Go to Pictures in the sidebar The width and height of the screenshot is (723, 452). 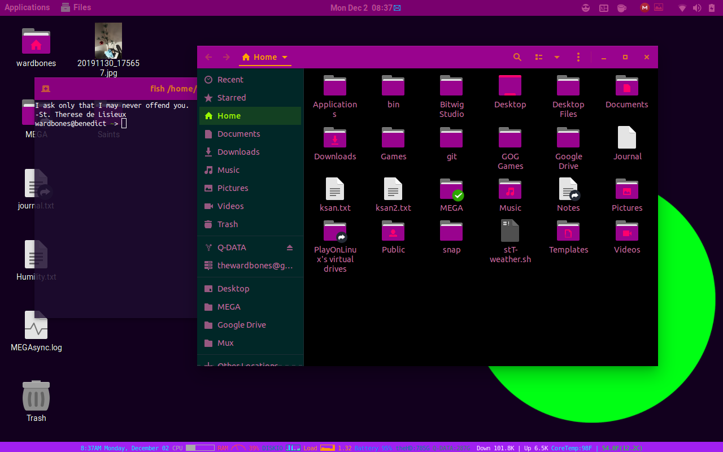click(x=250, y=188)
